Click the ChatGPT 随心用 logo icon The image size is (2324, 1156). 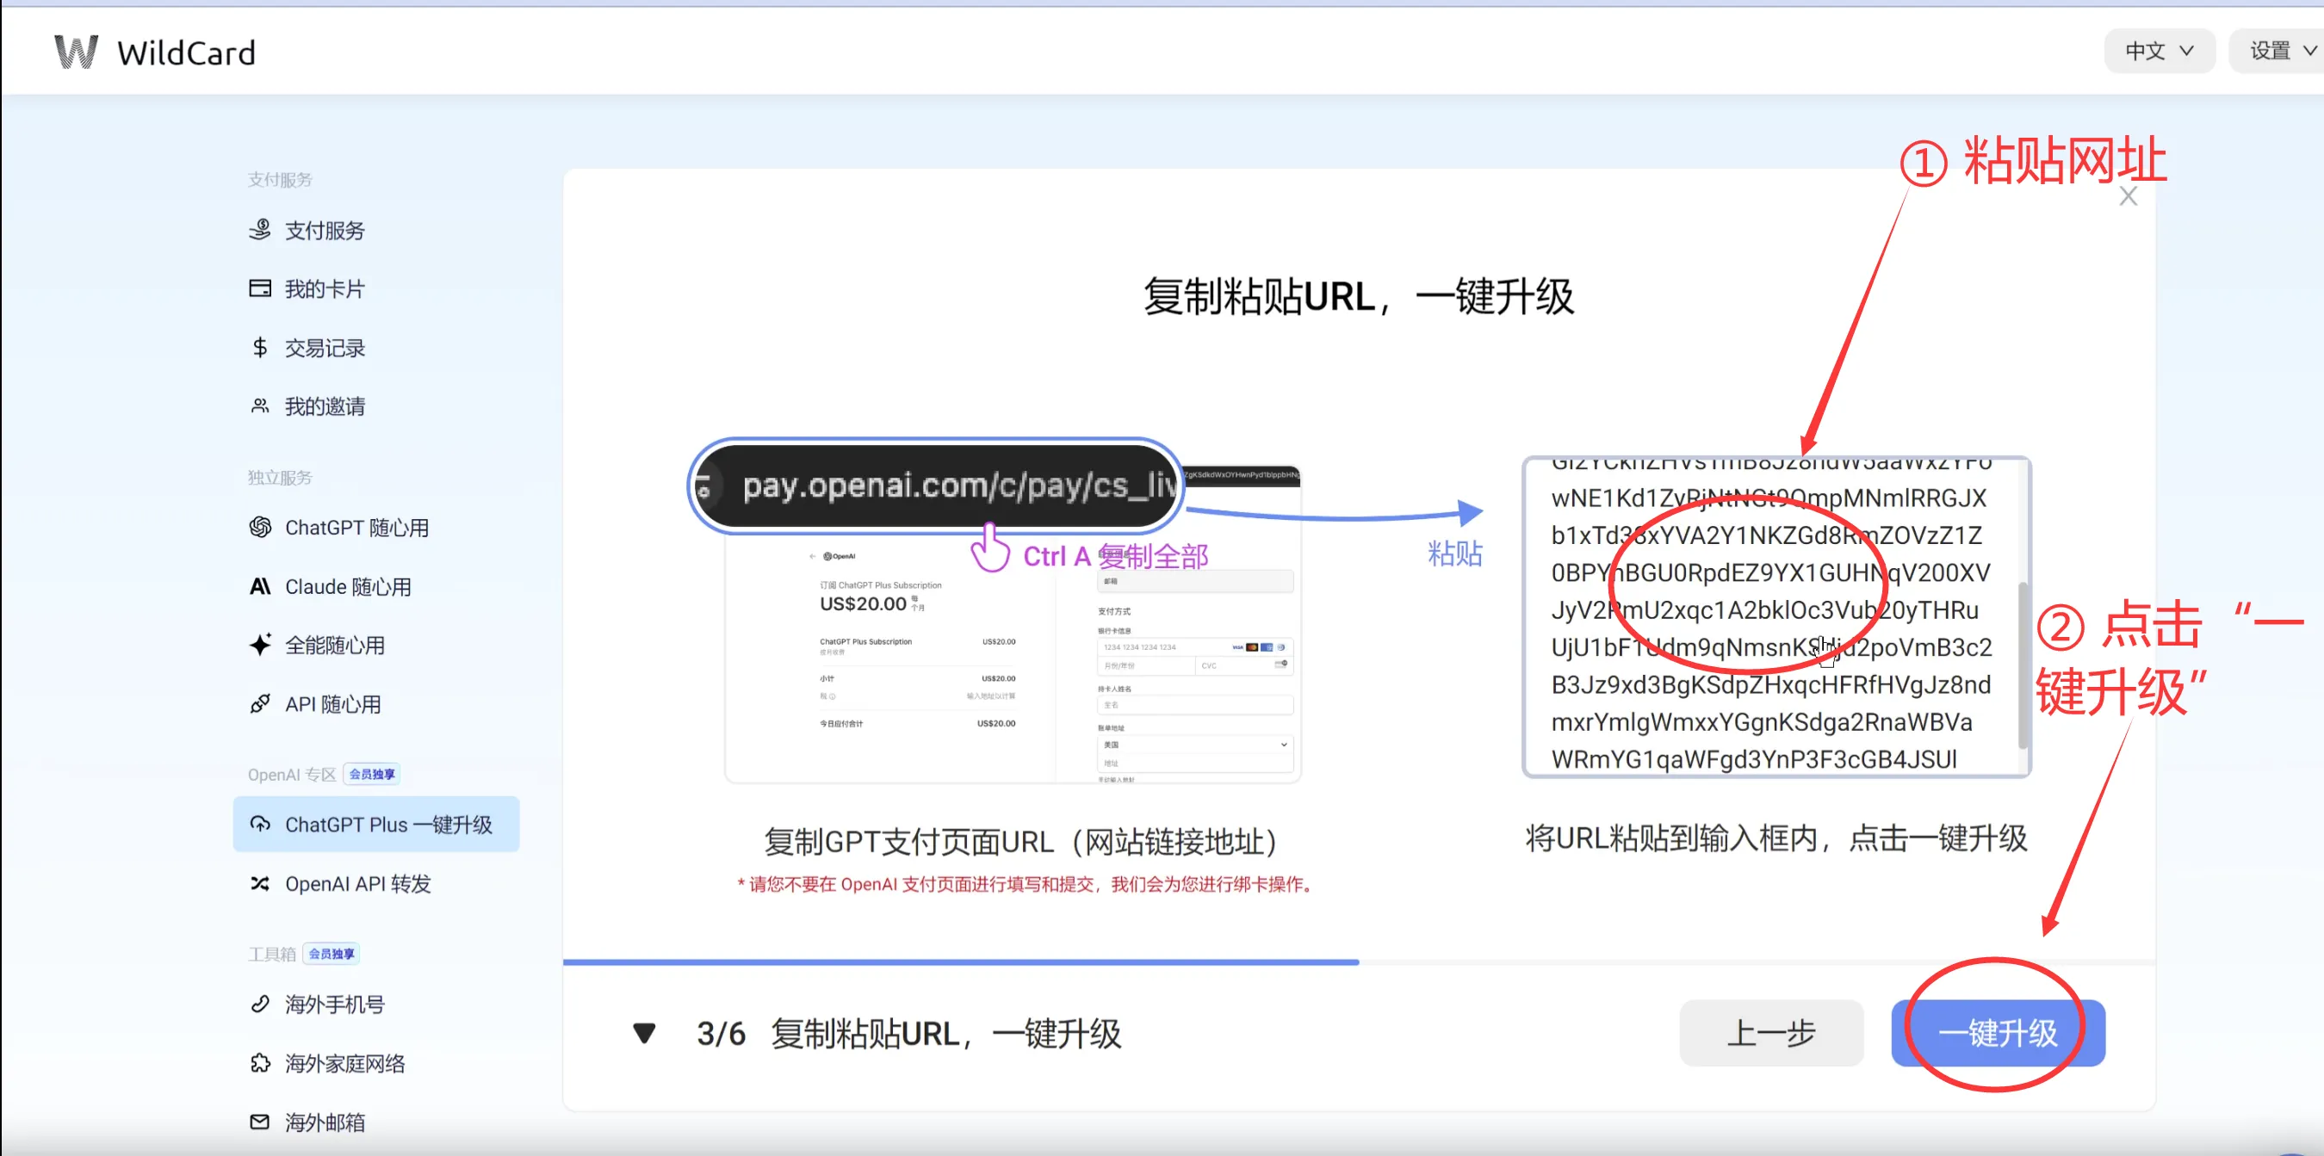click(x=260, y=527)
